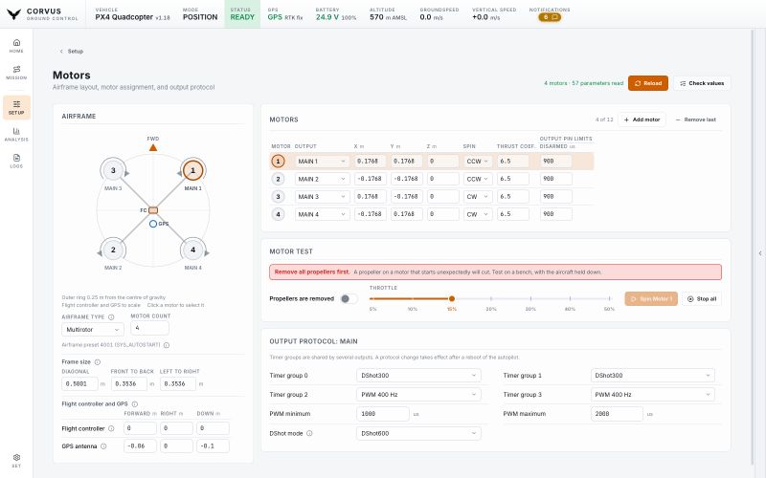
Task: Open the Analysis sidebar icon
Action: [16, 134]
